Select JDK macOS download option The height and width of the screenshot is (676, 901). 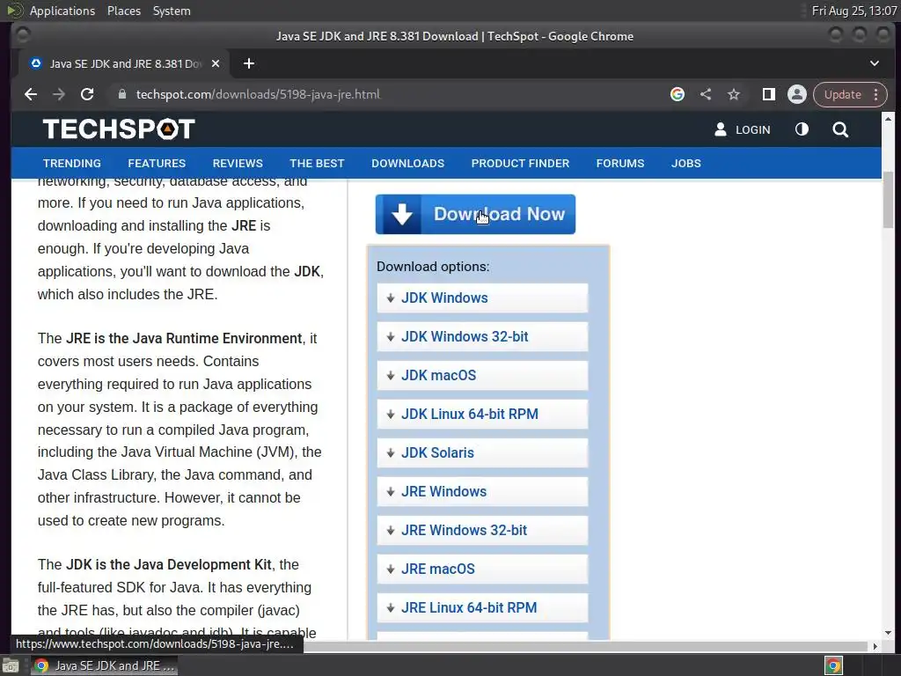click(x=483, y=375)
